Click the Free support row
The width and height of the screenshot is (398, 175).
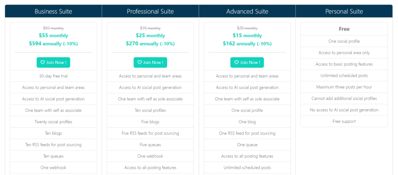point(344,122)
